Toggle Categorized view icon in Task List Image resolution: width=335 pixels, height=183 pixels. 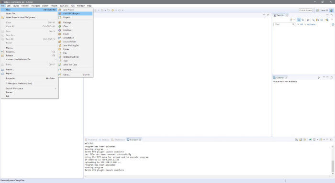299,20
